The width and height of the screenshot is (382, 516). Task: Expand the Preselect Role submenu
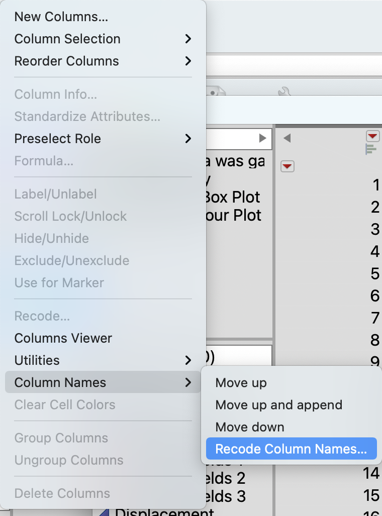(58, 139)
